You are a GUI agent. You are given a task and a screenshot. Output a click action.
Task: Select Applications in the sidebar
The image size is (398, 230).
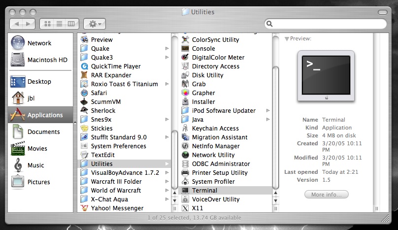[x=45, y=115]
